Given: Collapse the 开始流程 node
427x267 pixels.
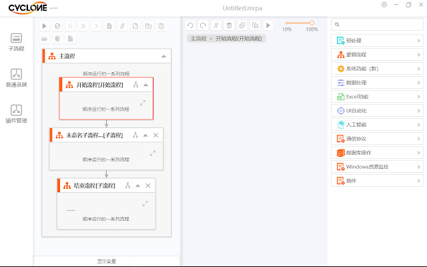Looking at the screenshot, I should point(146,85).
